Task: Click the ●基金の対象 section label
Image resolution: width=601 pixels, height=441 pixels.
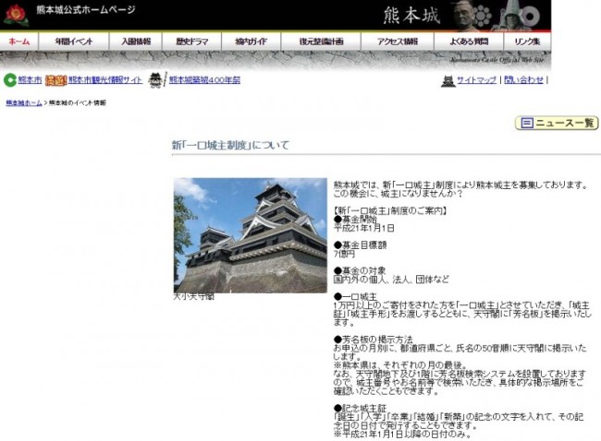Action: click(x=360, y=271)
